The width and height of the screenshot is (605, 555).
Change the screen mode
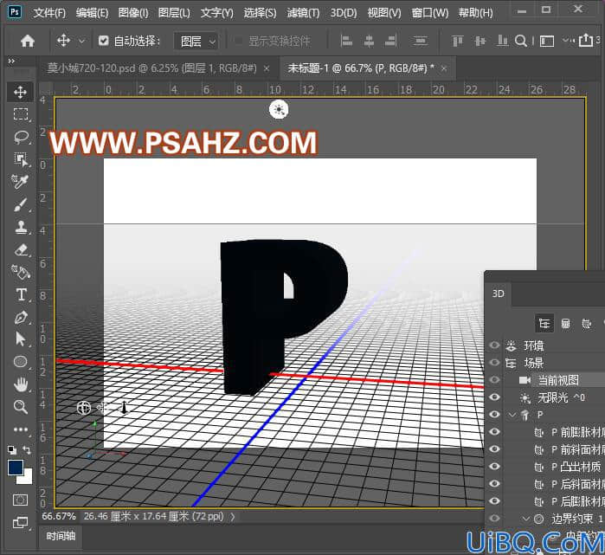tap(20, 523)
